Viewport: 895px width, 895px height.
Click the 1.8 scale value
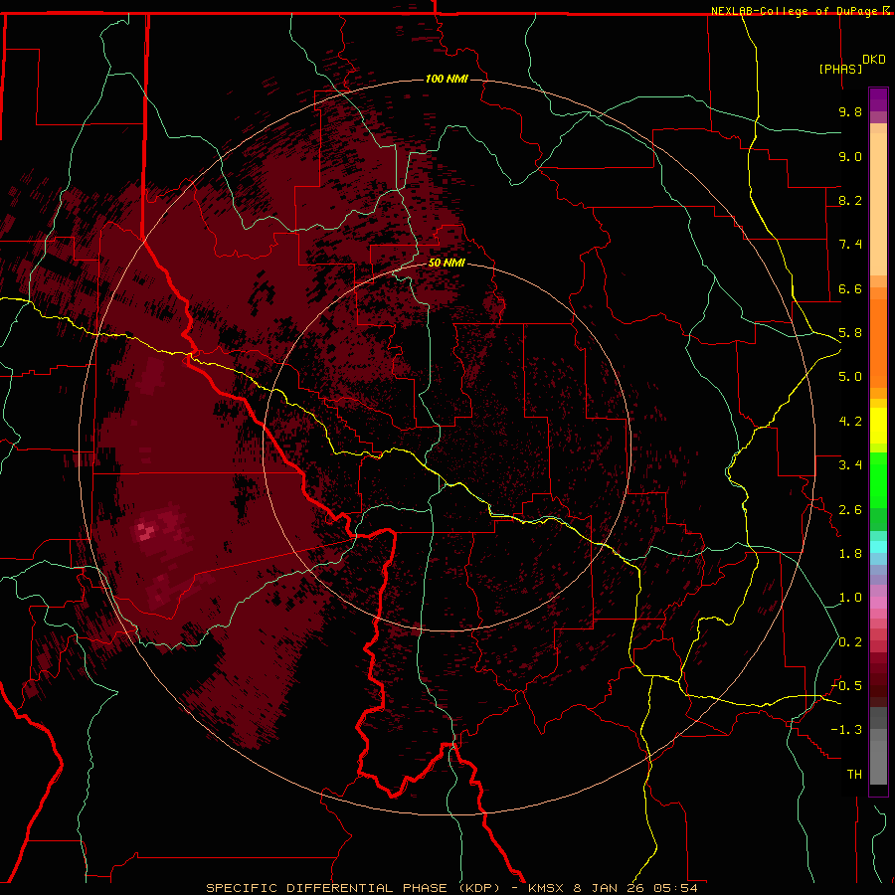click(850, 554)
